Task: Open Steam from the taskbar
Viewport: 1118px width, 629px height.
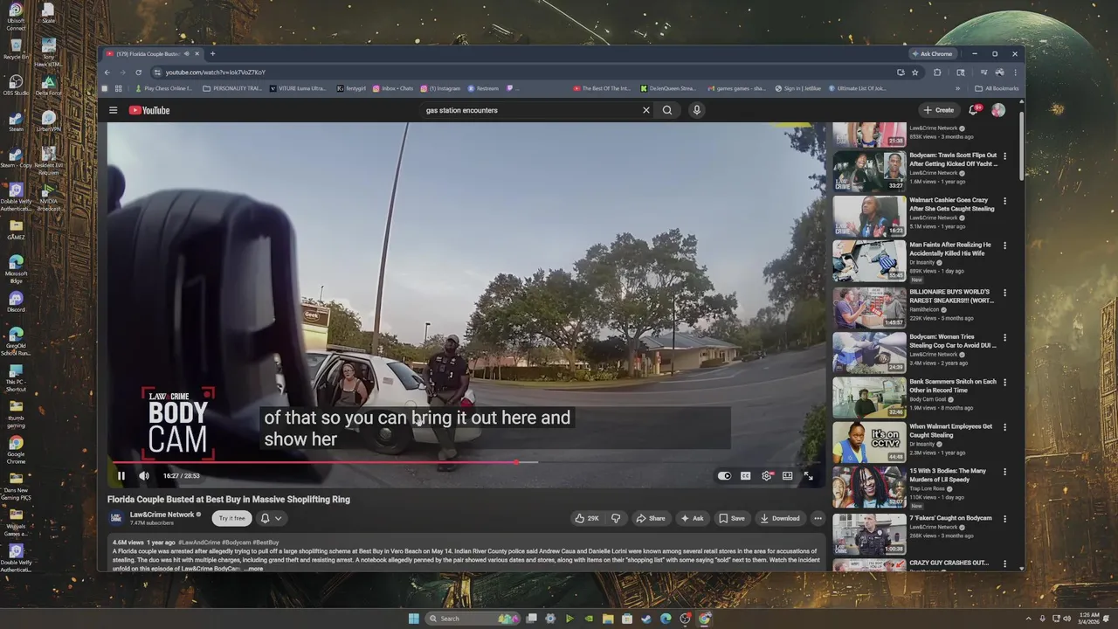Action: coord(646,619)
